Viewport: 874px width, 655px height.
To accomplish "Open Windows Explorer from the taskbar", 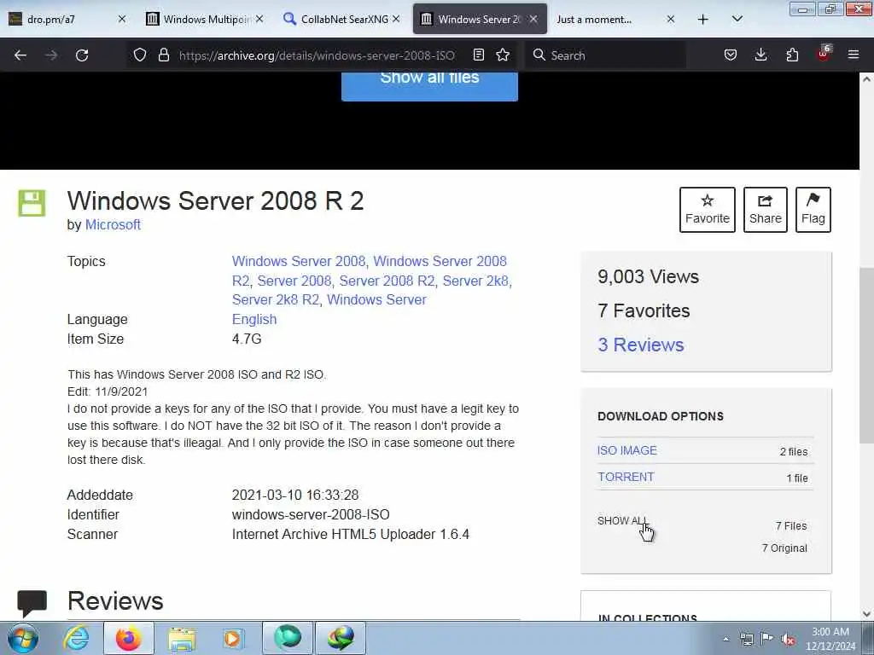I will click(182, 639).
